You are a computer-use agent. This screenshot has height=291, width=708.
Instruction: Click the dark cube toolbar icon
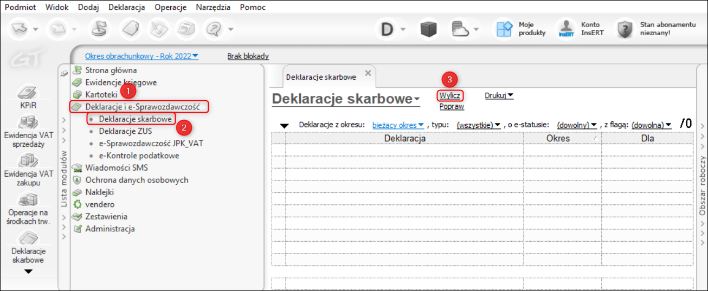coord(428,29)
